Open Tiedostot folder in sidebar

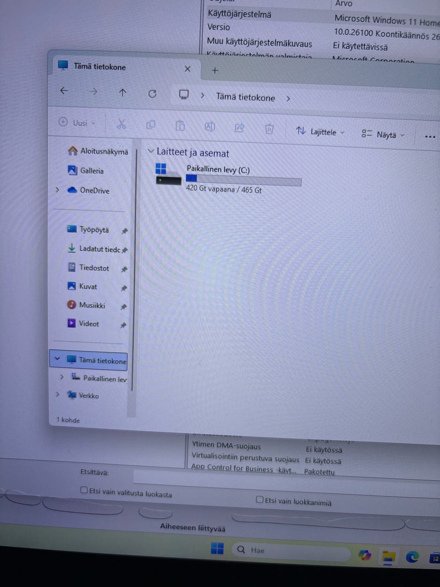click(88, 268)
